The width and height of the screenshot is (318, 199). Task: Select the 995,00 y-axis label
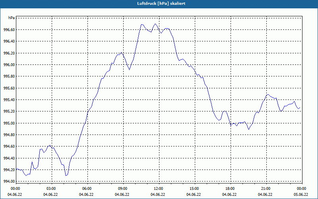9,123
